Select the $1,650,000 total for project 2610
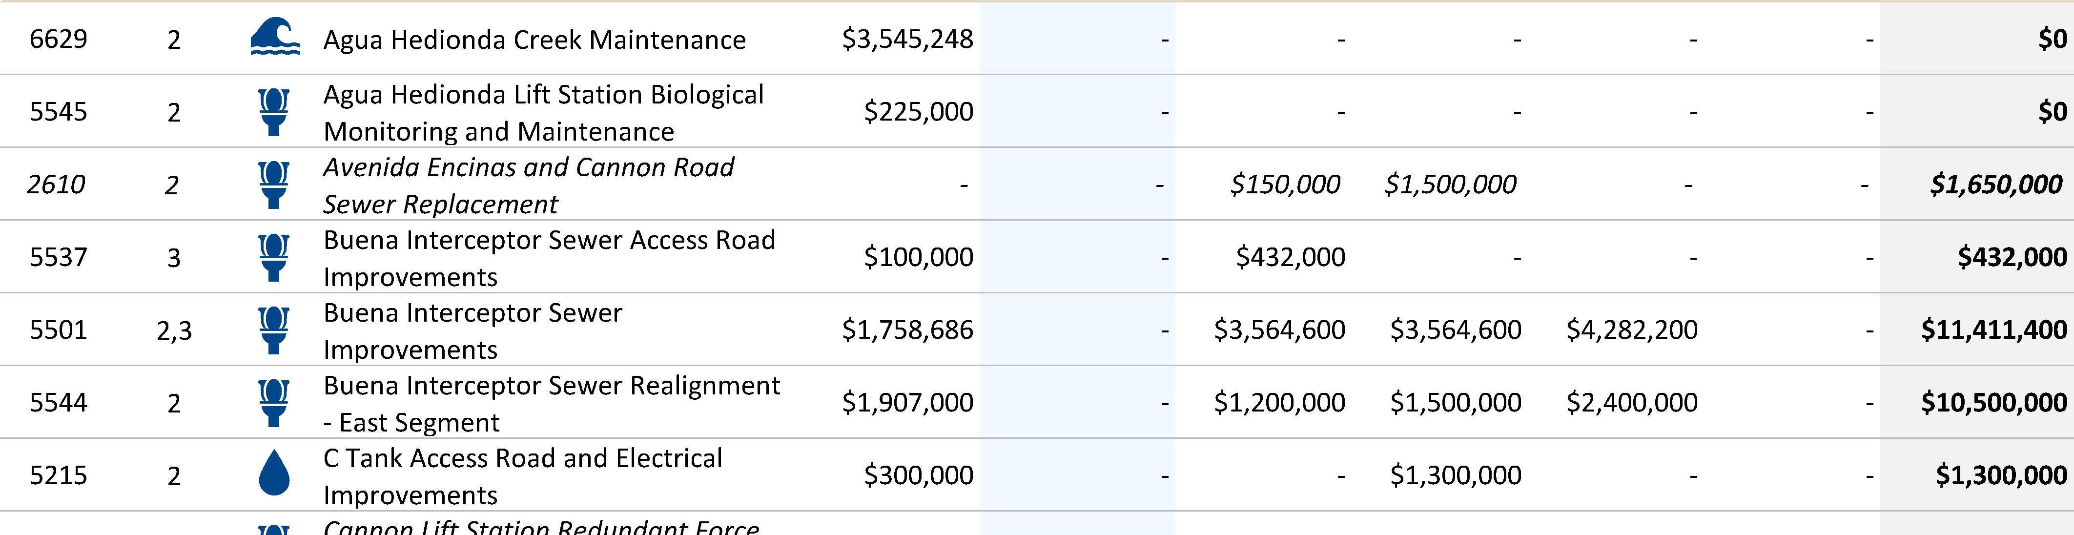This screenshot has width=2074, height=535. pyautogui.click(x=1995, y=185)
